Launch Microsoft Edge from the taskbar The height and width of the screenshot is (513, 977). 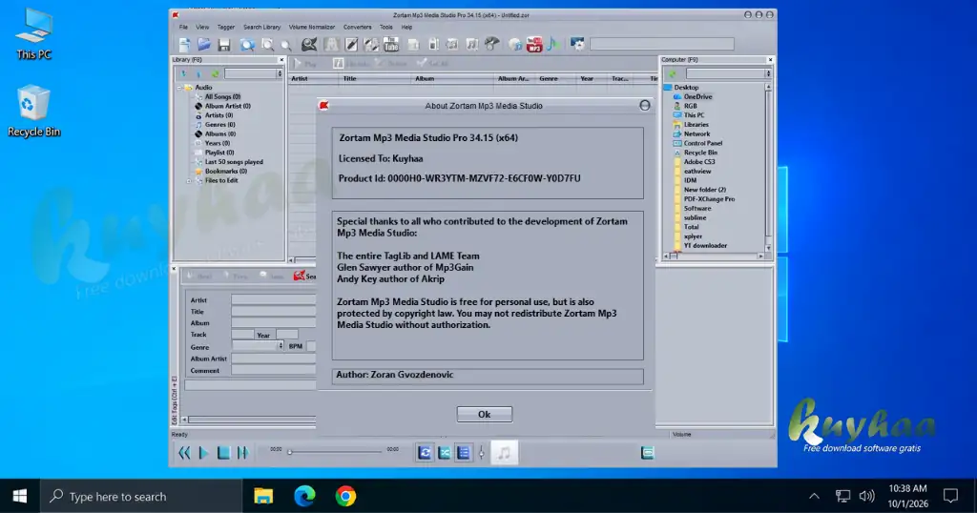(x=304, y=496)
